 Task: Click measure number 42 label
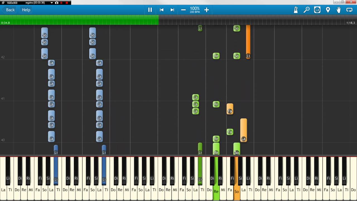(3, 57)
